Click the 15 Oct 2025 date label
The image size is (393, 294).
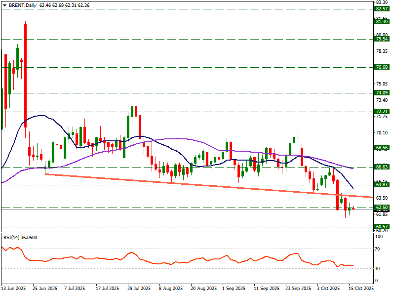pyautogui.click(x=362, y=288)
